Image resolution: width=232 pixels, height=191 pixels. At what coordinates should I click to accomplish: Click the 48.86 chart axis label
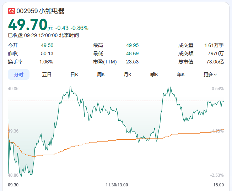(13, 175)
